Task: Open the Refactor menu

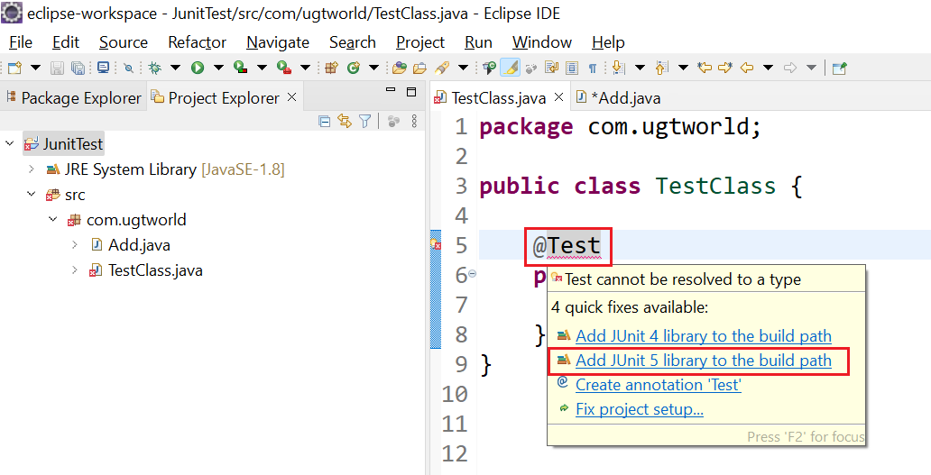Action: click(x=198, y=42)
